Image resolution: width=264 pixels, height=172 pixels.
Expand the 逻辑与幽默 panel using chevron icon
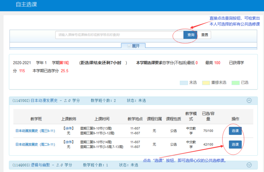tap(249, 165)
